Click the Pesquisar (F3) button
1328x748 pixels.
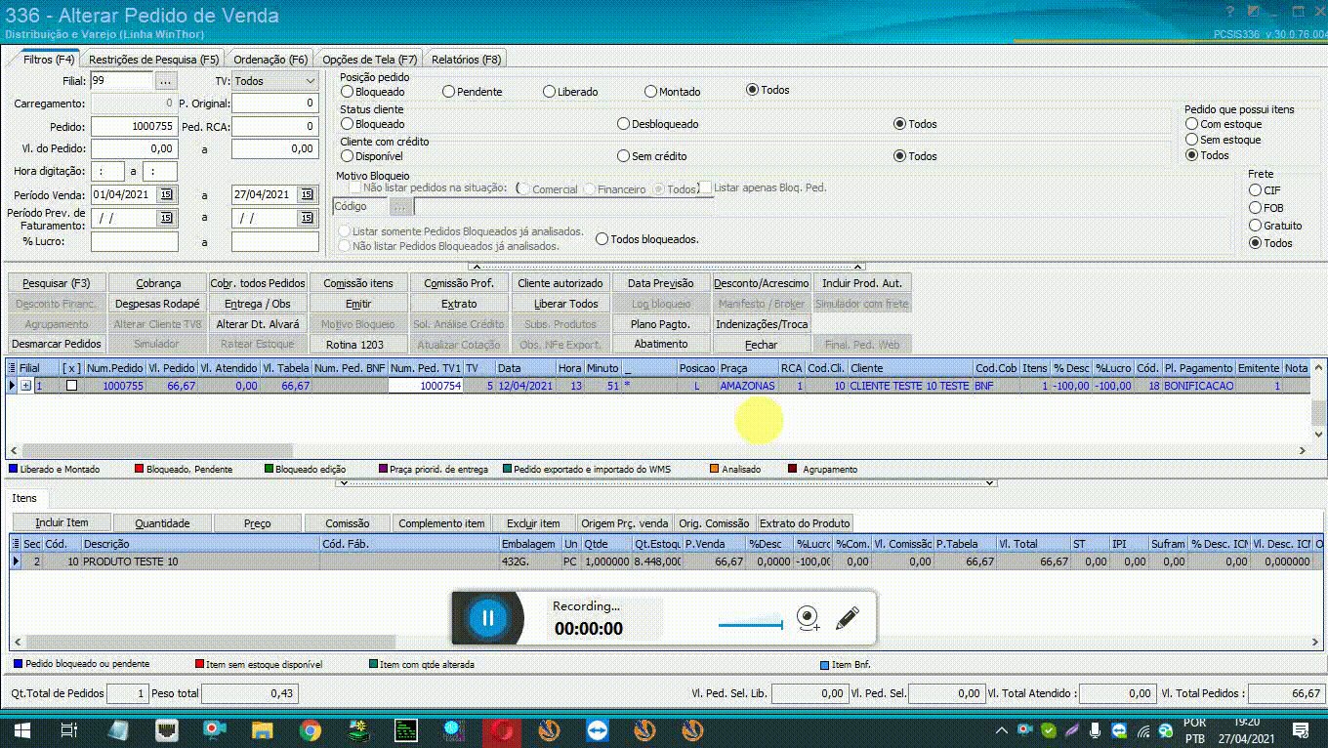(x=56, y=283)
